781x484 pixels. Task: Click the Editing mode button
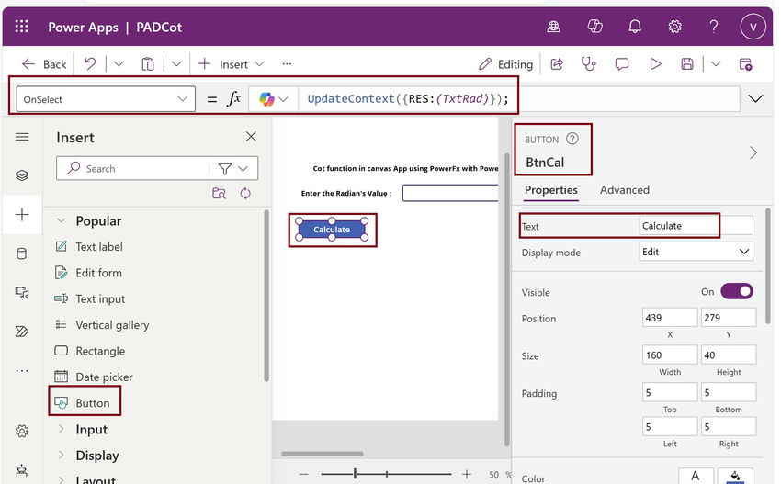point(505,63)
